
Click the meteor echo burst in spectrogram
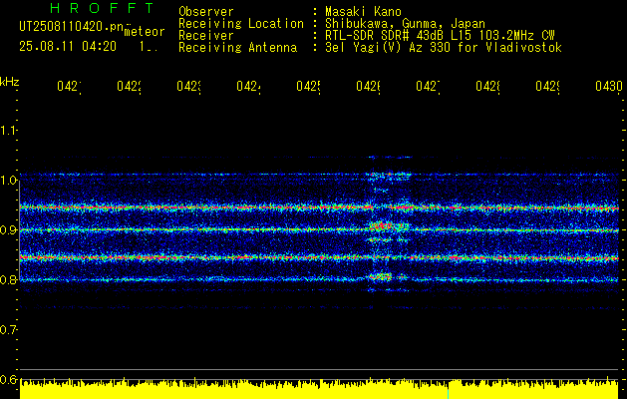(x=388, y=226)
